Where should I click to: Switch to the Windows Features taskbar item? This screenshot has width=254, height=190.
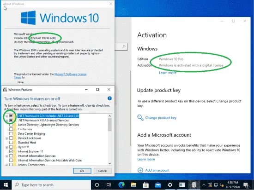coord(194,185)
